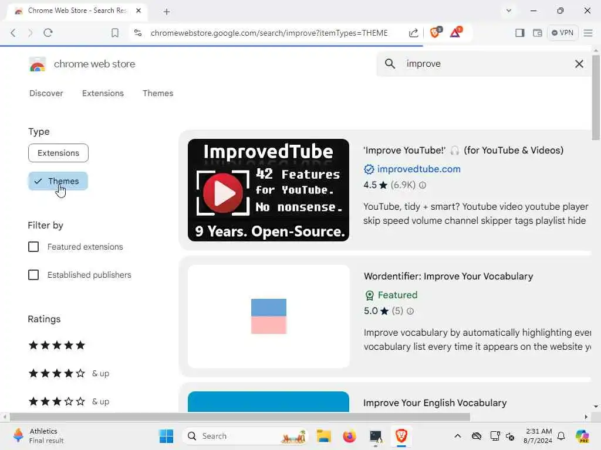
Task: Clear the 'improve' search query
Action: (x=579, y=64)
